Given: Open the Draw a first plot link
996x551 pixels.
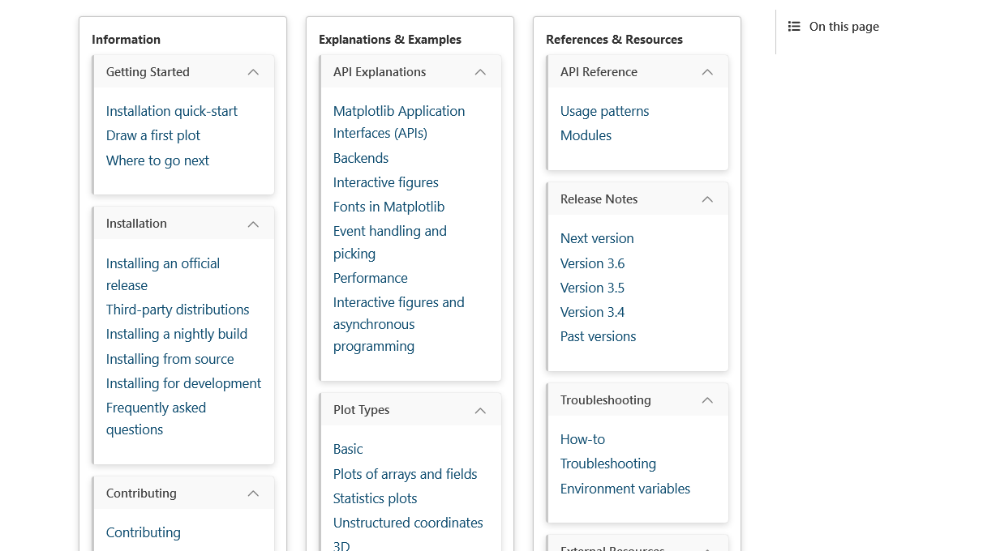Looking at the screenshot, I should pos(153,135).
